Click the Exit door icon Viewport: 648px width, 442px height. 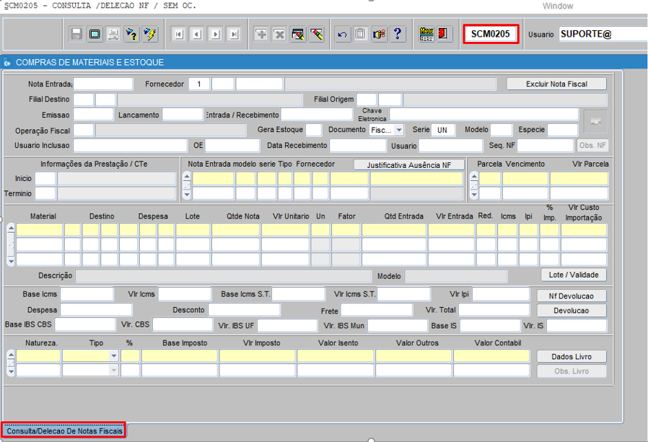pyautogui.click(x=445, y=34)
